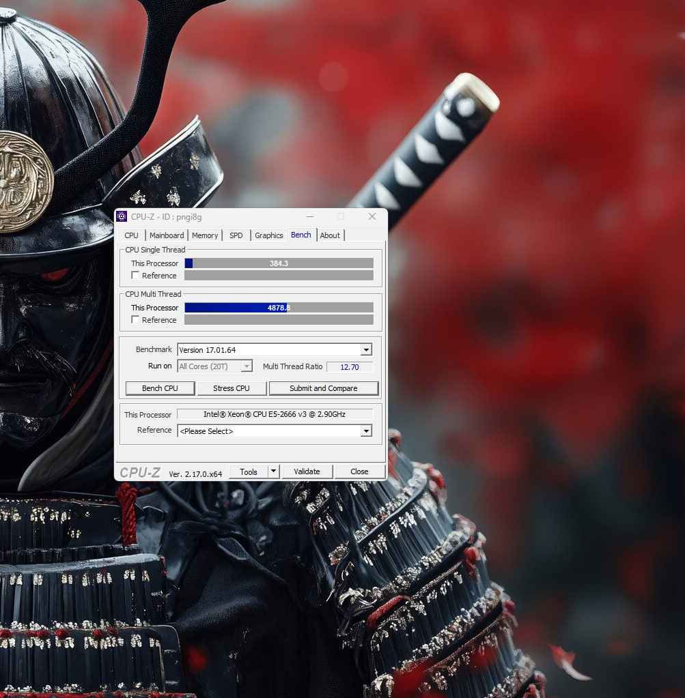This screenshot has width=685, height=698.
Task: Click the Validate button
Action: click(x=307, y=471)
